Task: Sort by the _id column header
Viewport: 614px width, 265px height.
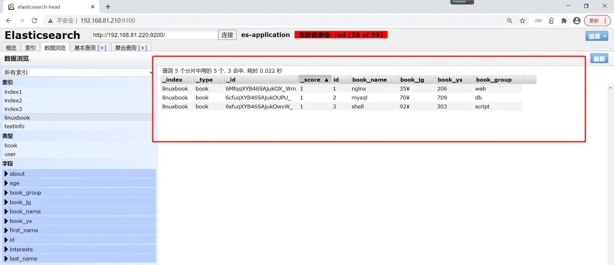Action: pyautogui.click(x=261, y=80)
